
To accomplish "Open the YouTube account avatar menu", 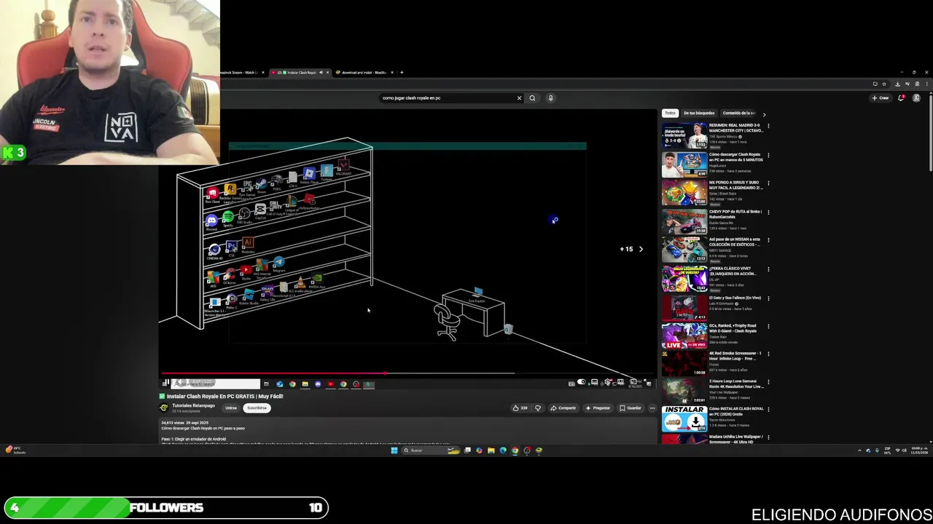I will [x=916, y=98].
